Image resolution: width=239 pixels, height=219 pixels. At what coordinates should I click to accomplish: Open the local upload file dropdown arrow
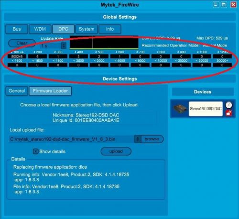[138, 139]
